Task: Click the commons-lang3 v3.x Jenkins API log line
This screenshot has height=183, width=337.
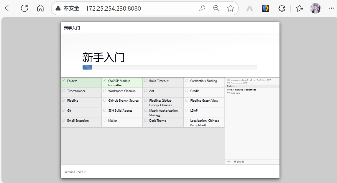Action: tap(249, 80)
